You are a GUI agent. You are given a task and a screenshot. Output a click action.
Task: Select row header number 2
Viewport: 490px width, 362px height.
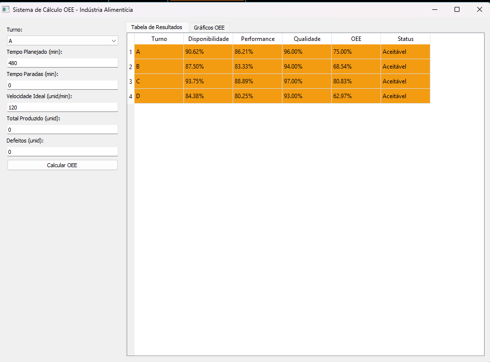[131, 67]
